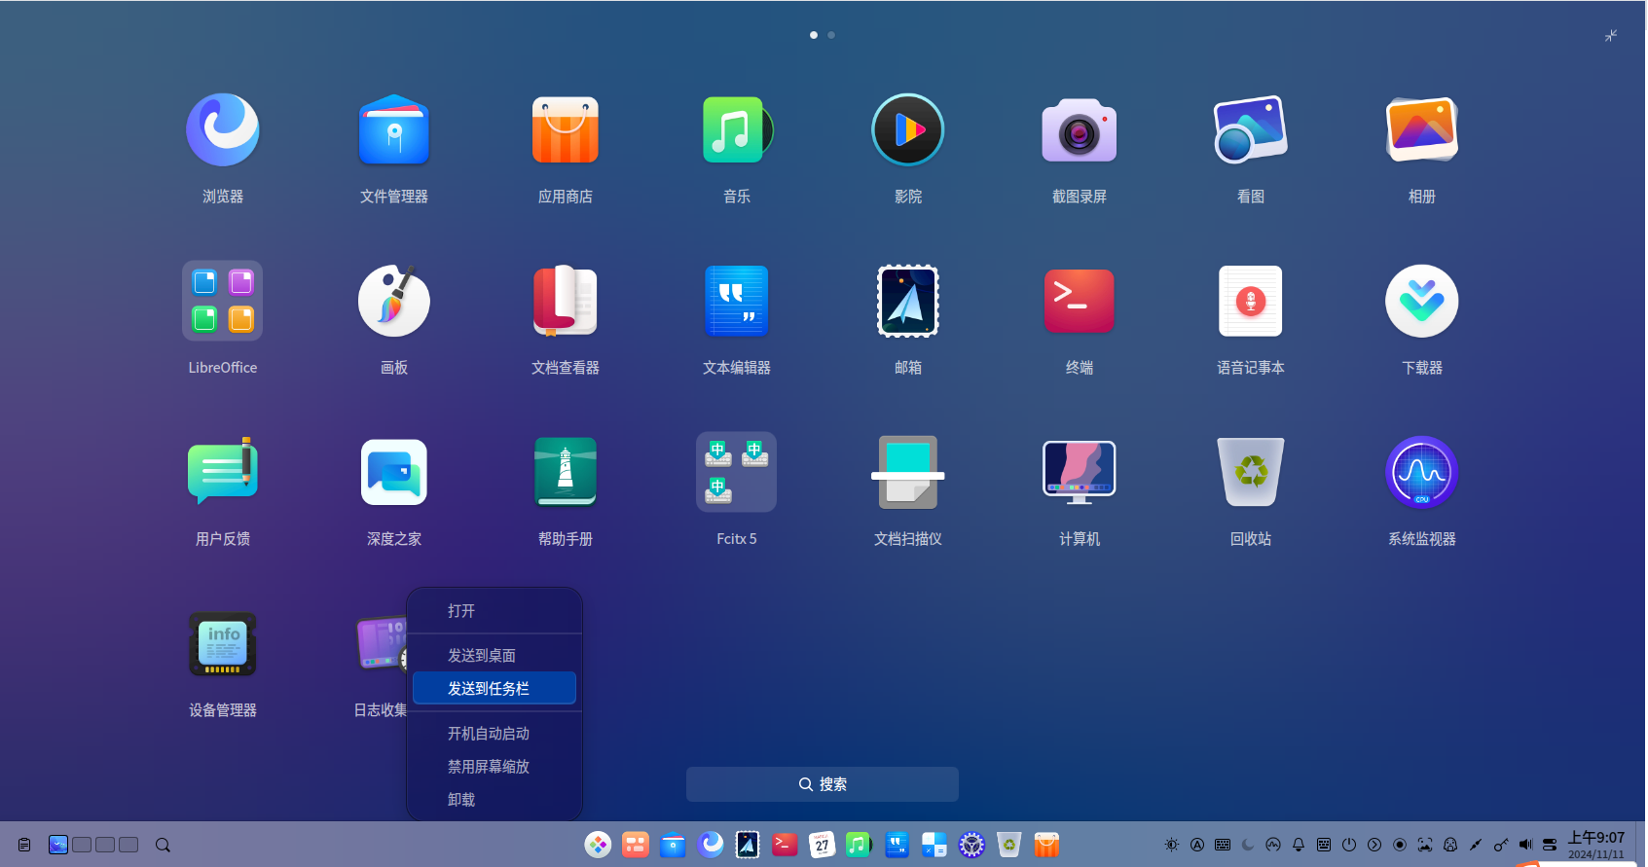Screen dimensions: 1648x867
Task: Open the 文档扫描仪 document scanner
Action: [908, 473]
